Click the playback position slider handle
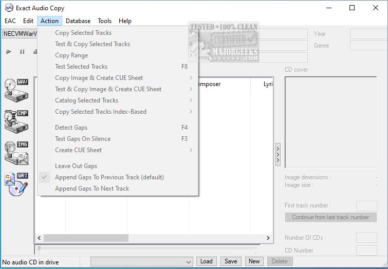This screenshot has width=388, height=269. click(39, 249)
